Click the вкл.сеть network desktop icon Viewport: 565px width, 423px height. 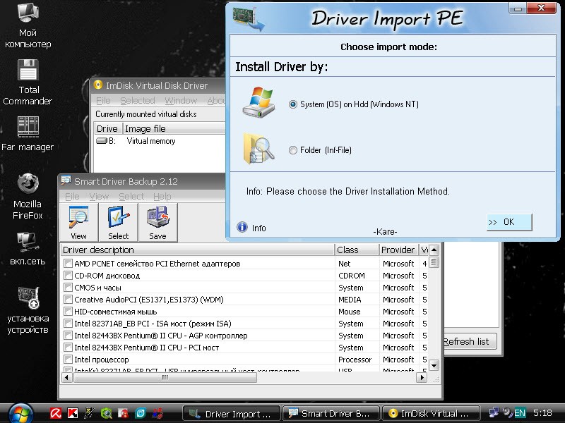pos(28,248)
